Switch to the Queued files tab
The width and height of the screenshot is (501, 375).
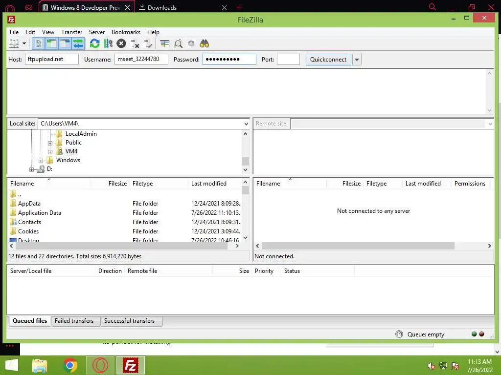point(30,321)
